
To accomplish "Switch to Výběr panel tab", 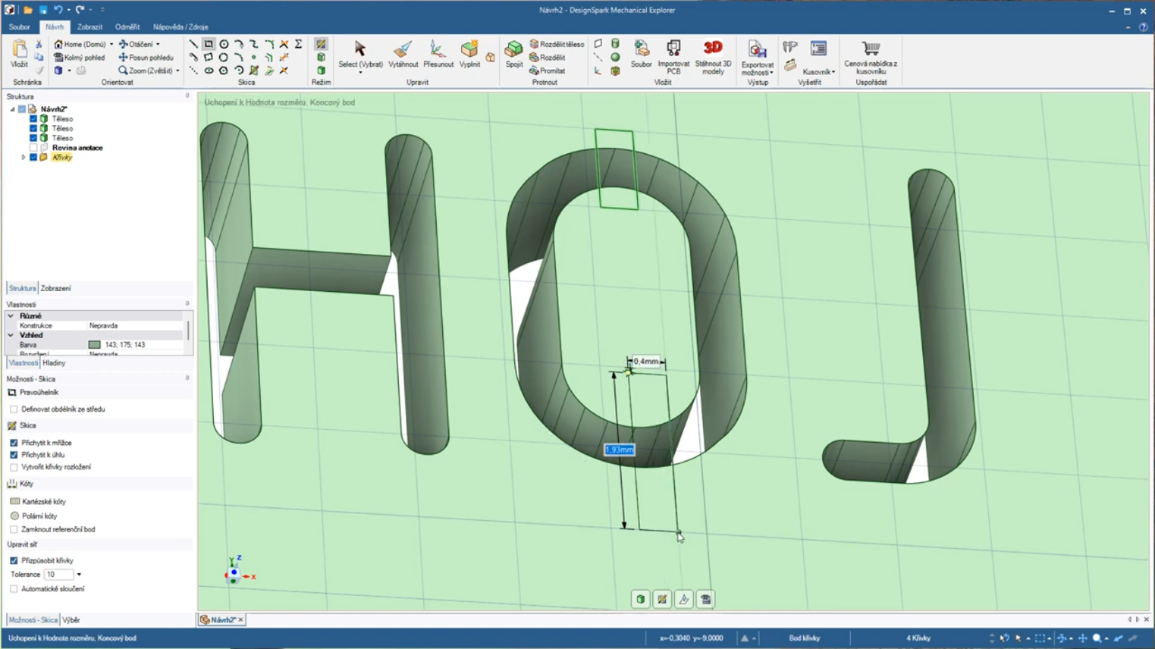I will pyautogui.click(x=71, y=620).
